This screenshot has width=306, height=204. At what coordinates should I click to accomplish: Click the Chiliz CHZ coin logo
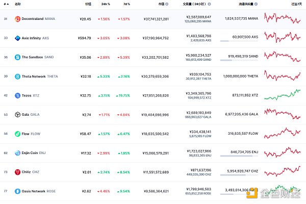17,172
